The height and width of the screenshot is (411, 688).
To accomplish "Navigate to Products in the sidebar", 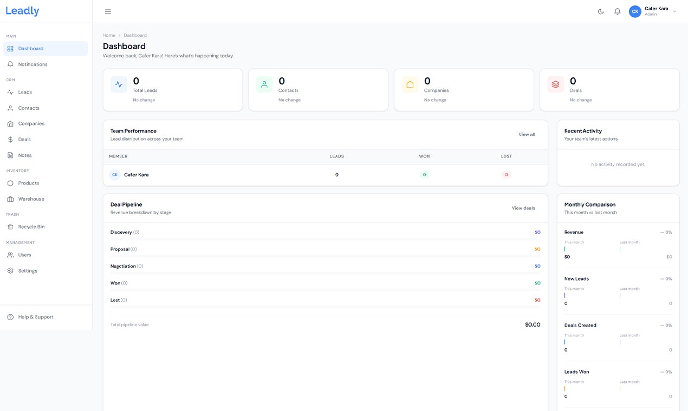I will tap(46, 183).
